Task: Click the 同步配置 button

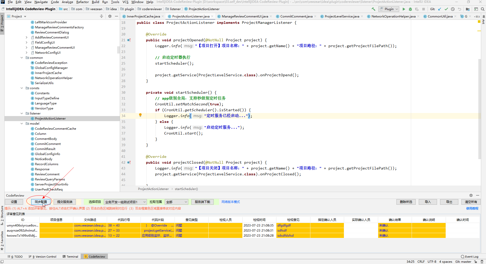Action: click(x=41, y=202)
